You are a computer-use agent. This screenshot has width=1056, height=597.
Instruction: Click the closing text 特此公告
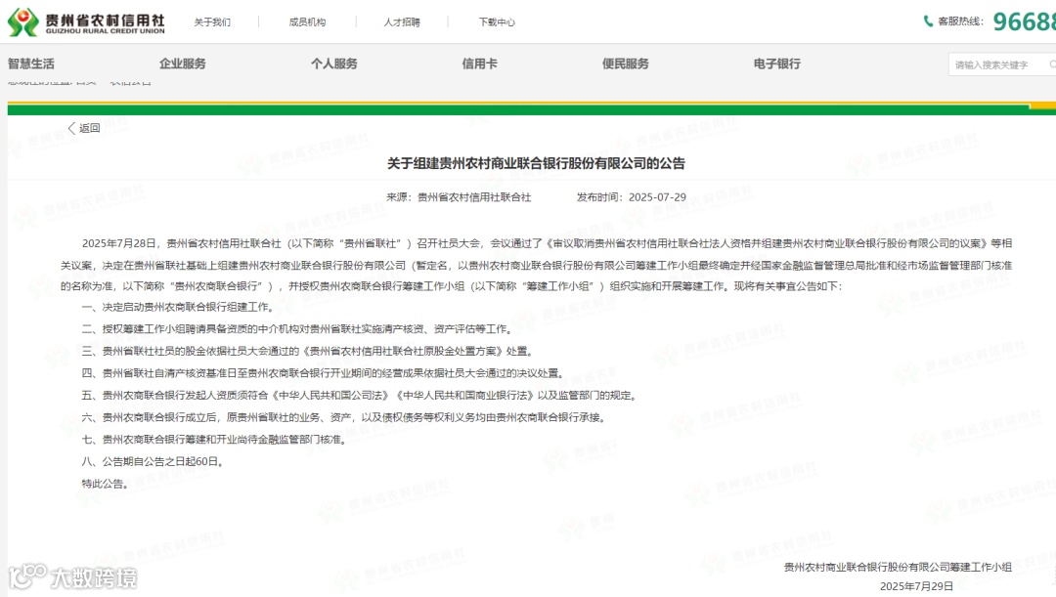pos(105,484)
